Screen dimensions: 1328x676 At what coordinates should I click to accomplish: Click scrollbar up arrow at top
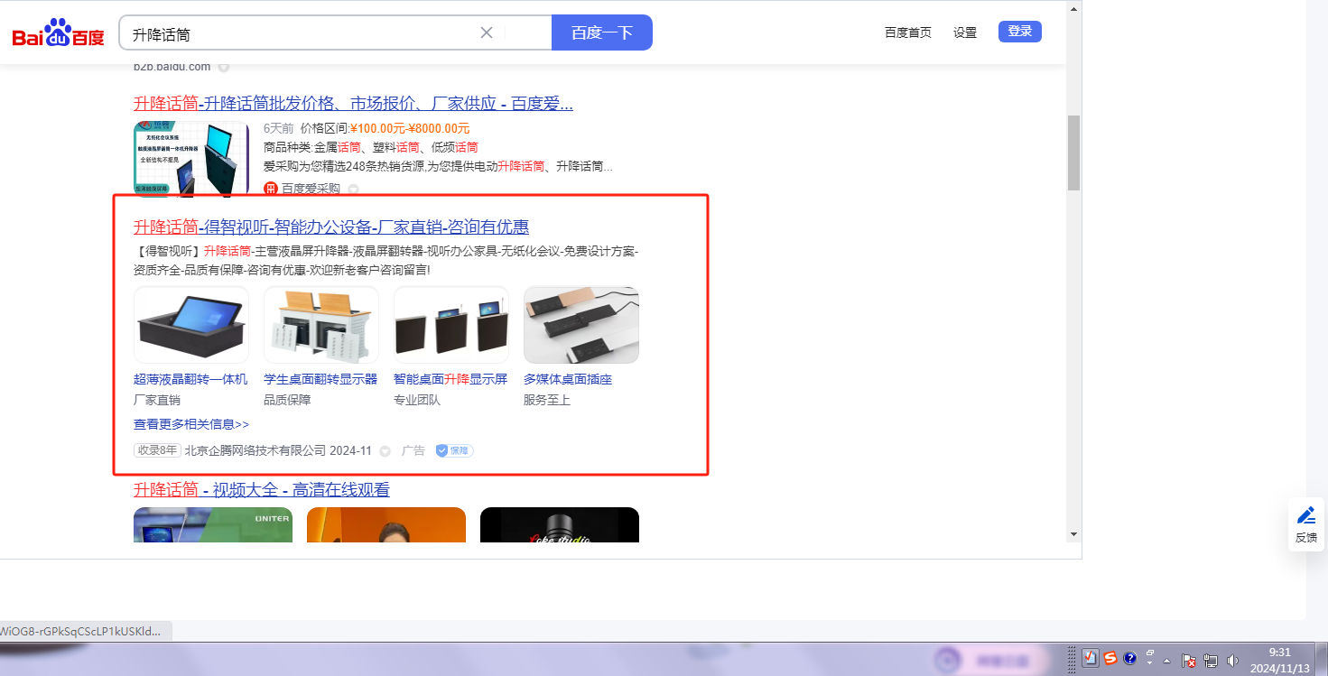(1073, 10)
